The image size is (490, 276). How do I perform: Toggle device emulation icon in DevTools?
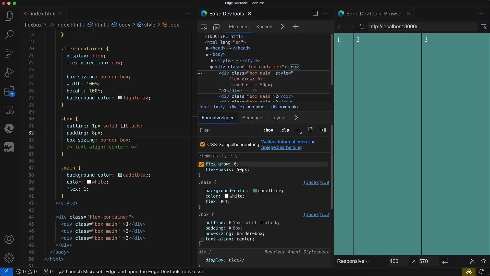pos(216,27)
